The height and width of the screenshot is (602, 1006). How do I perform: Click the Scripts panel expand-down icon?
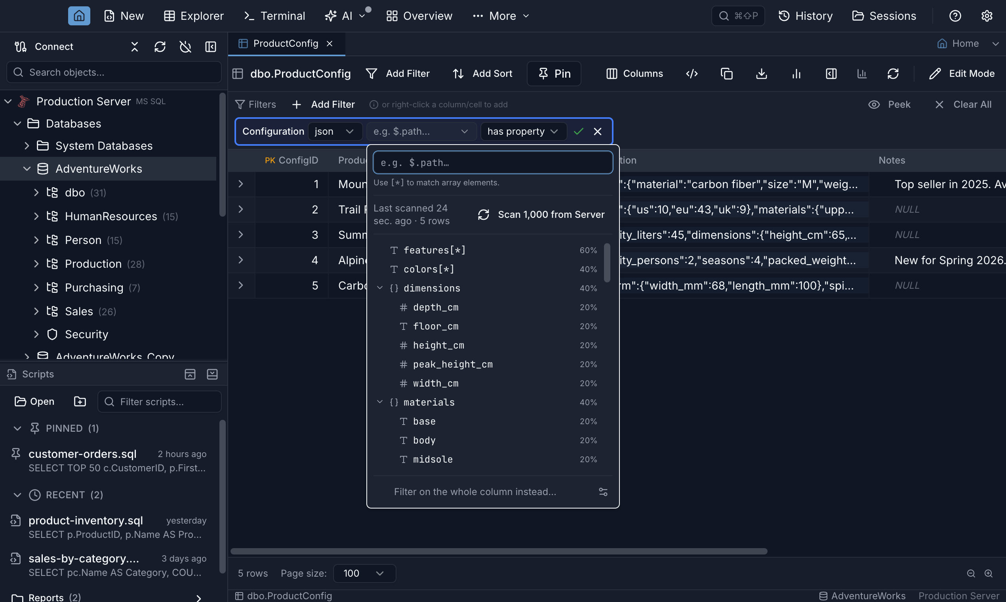click(212, 374)
